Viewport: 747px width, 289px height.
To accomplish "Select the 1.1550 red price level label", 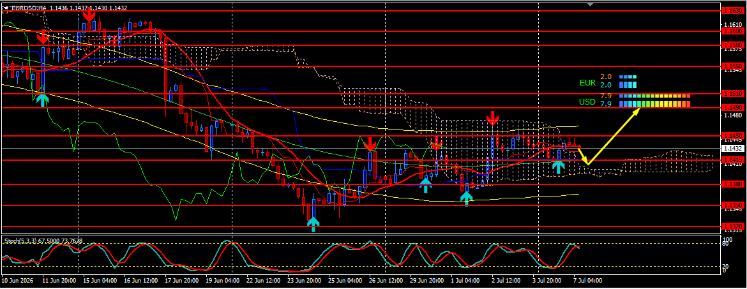I will coord(733,66).
